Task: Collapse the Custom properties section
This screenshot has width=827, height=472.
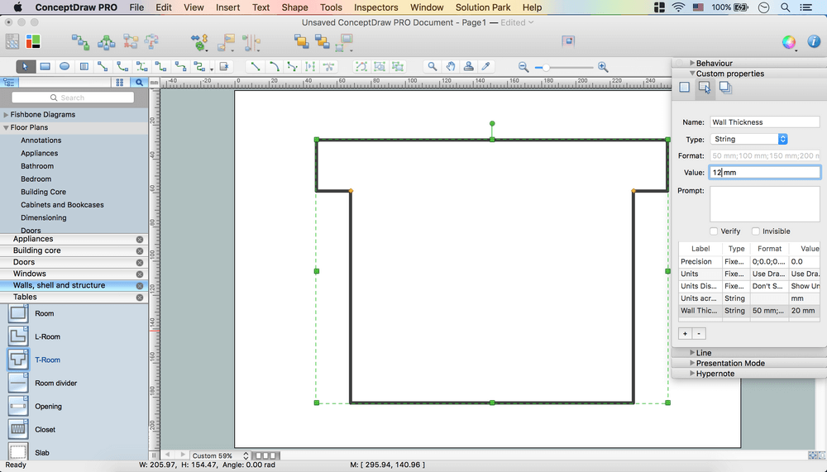Action: coord(692,74)
